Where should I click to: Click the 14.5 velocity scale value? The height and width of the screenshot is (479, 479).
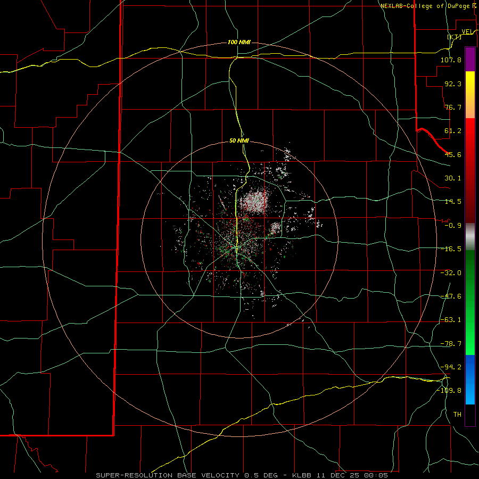click(x=453, y=202)
